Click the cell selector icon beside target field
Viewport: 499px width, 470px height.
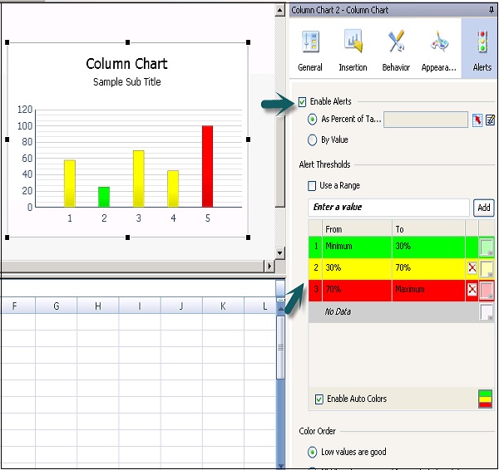point(477,120)
